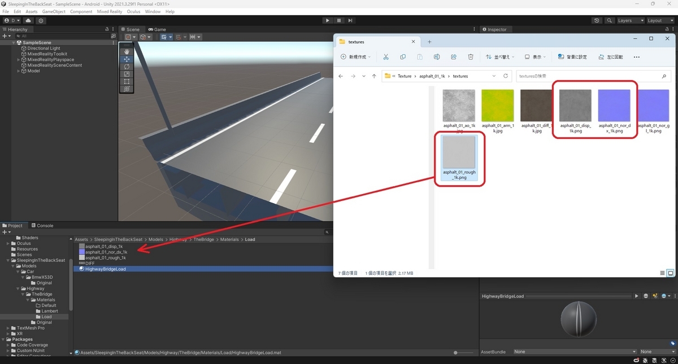Open the GameObject menu
This screenshot has height=364, width=678.
tap(54, 11)
